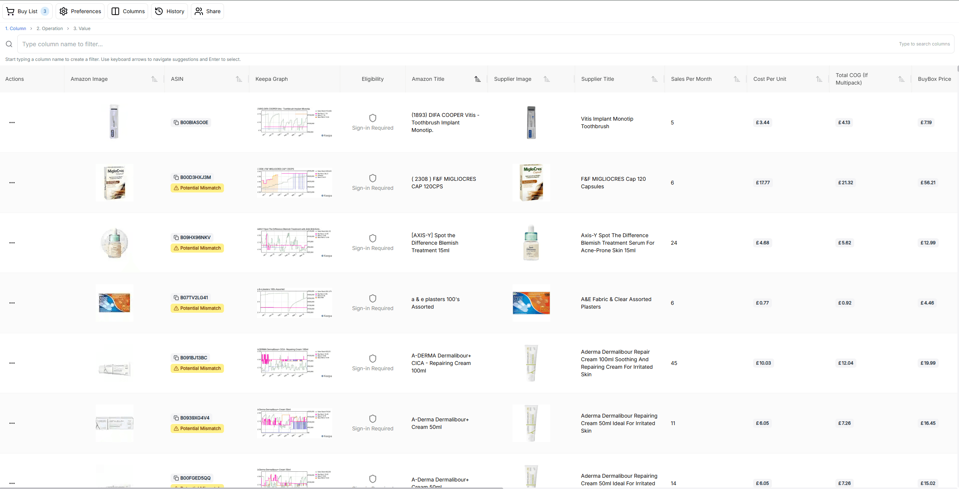Open Preferences settings
Screen dimensions: 959x489
[x=80, y=11]
